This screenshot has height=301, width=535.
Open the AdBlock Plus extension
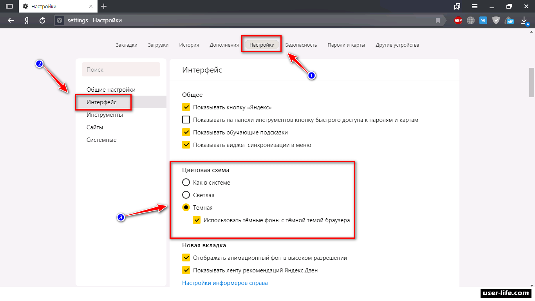click(458, 20)
